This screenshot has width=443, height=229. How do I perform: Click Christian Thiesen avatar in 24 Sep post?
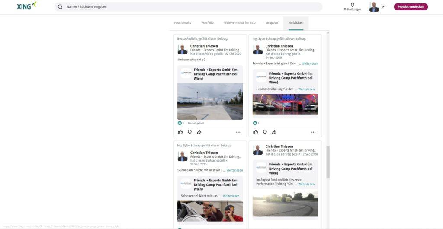(x=258, y=49)
